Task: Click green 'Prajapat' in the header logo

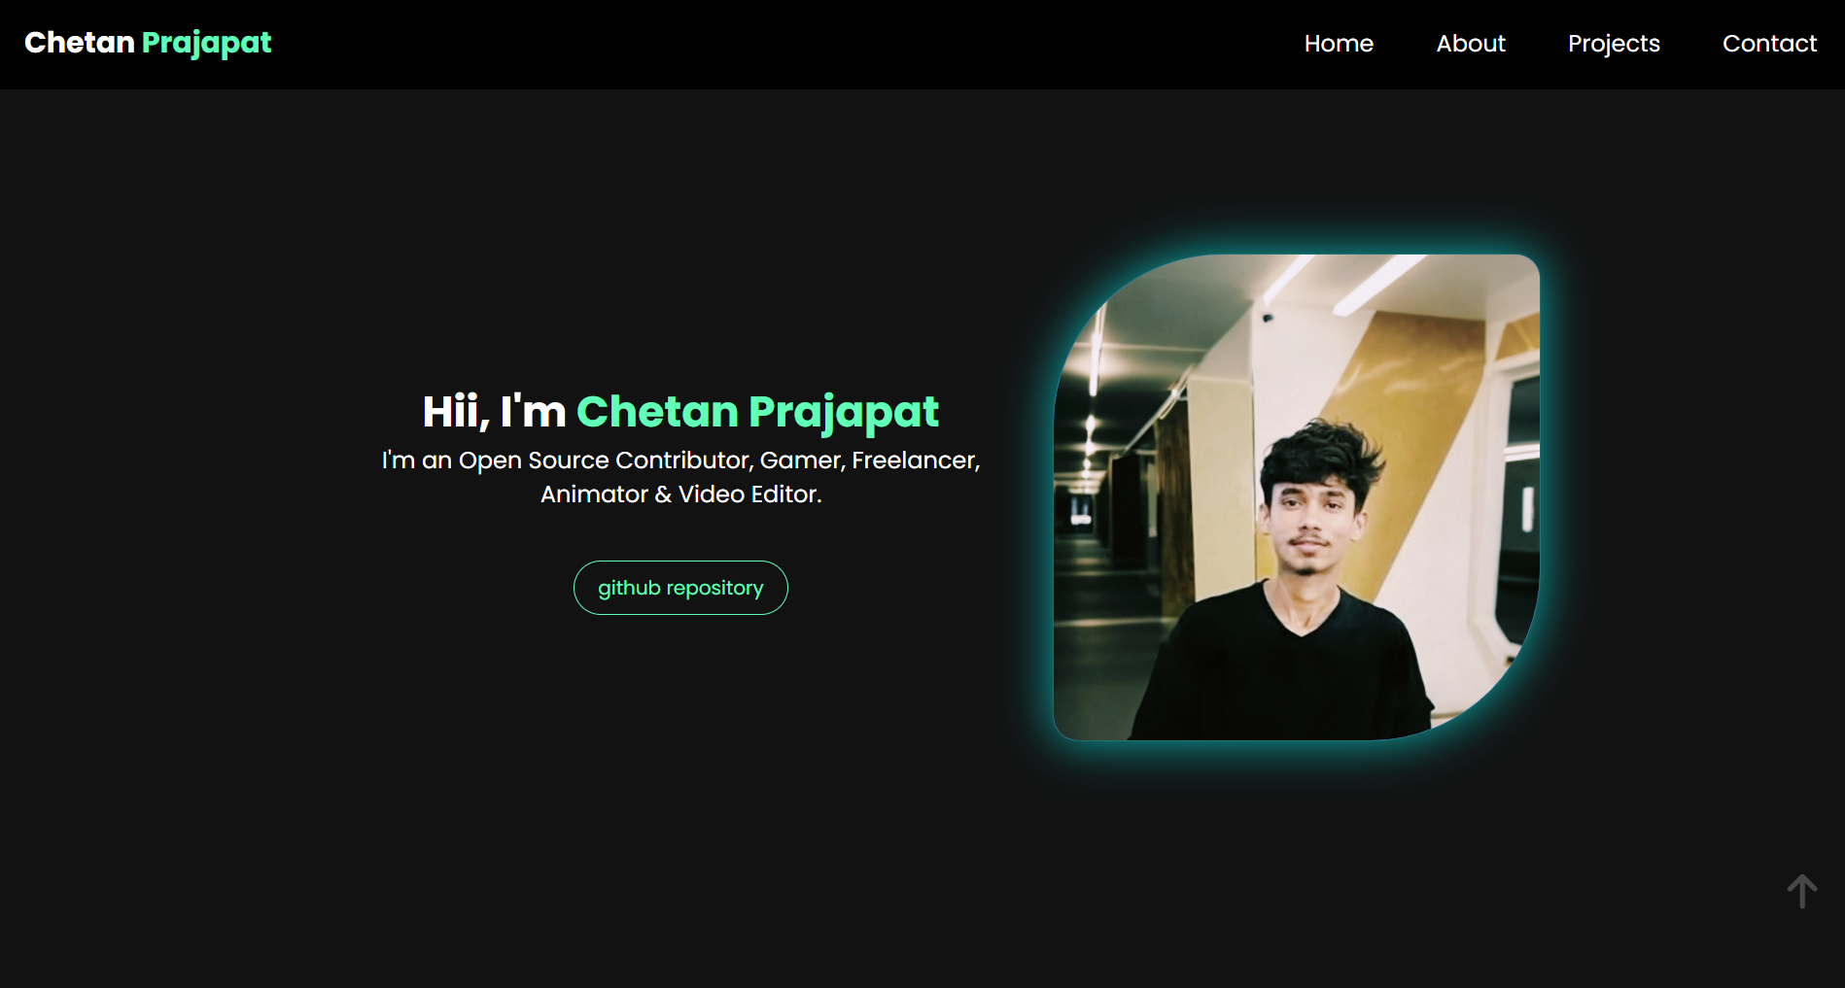Action: click(207, 44)
